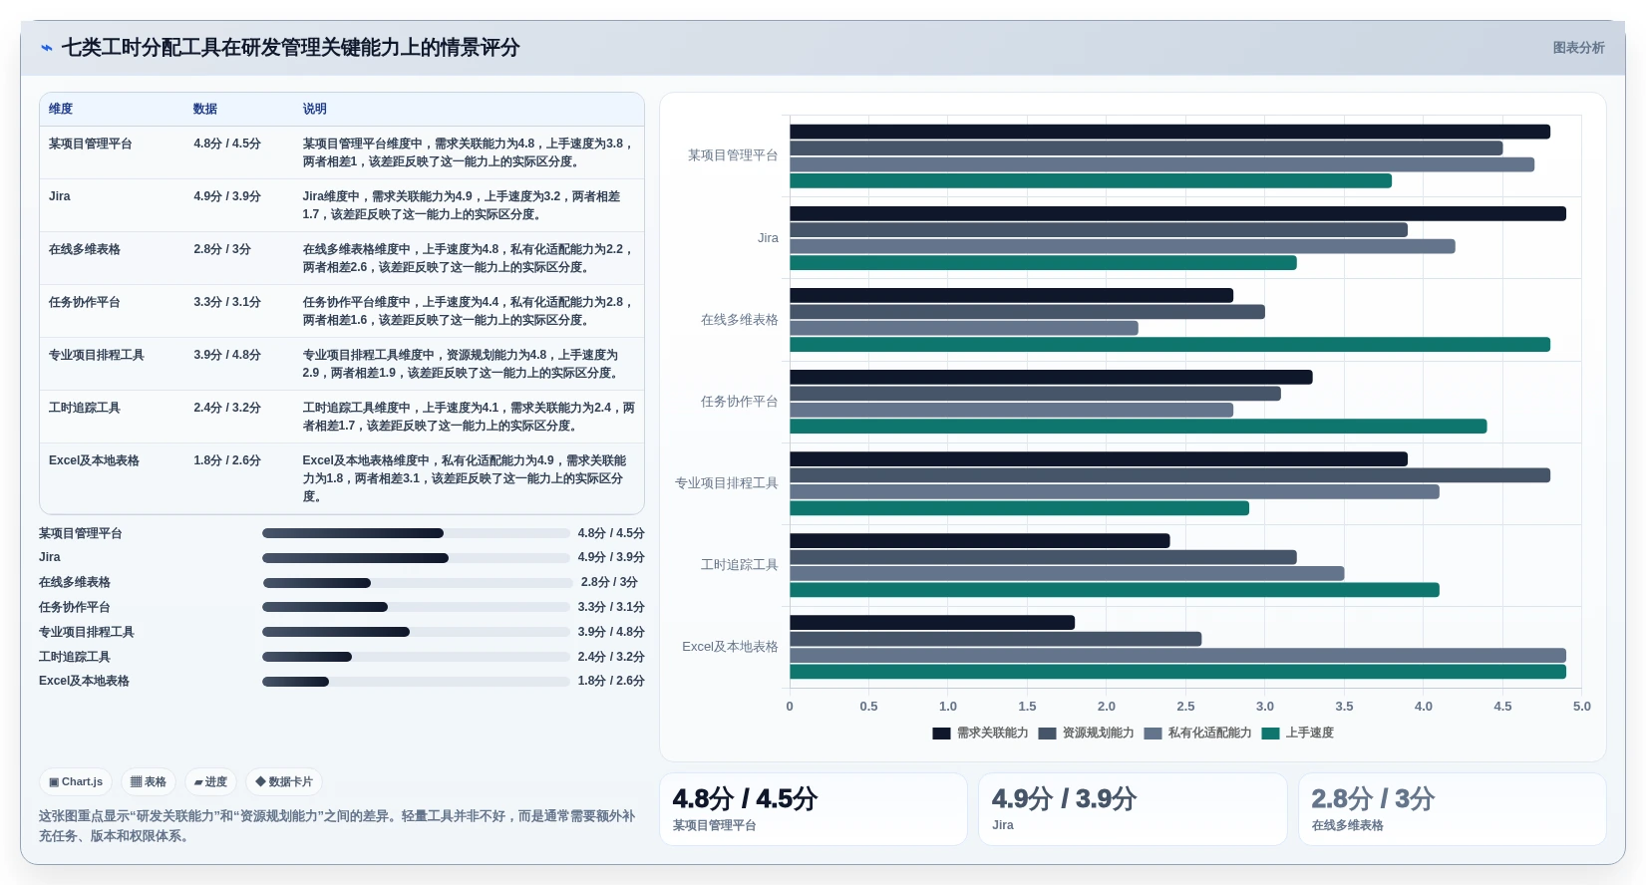Click the Jira维度中 description cell in the table
Screen dimensions: 1646x885
468,205
